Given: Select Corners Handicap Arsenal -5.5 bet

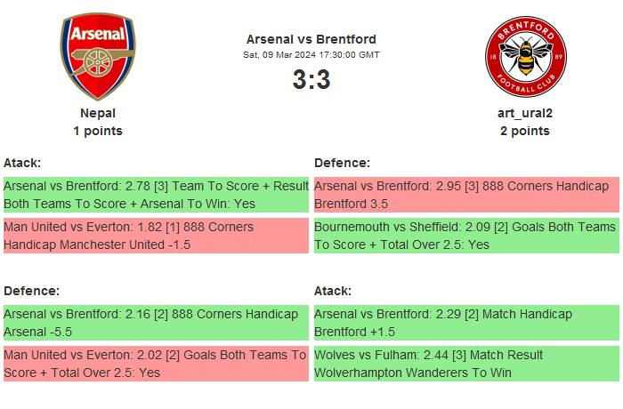Looking at the screenshot, I should [x=156, y=323].
